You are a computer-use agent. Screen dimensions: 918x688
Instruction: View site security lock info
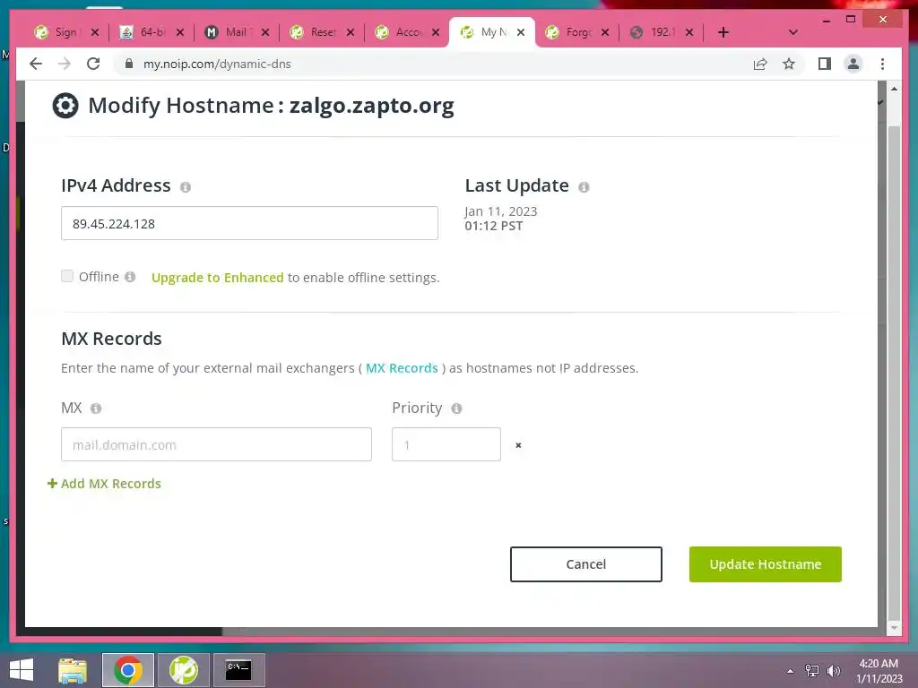coord(129,64)
